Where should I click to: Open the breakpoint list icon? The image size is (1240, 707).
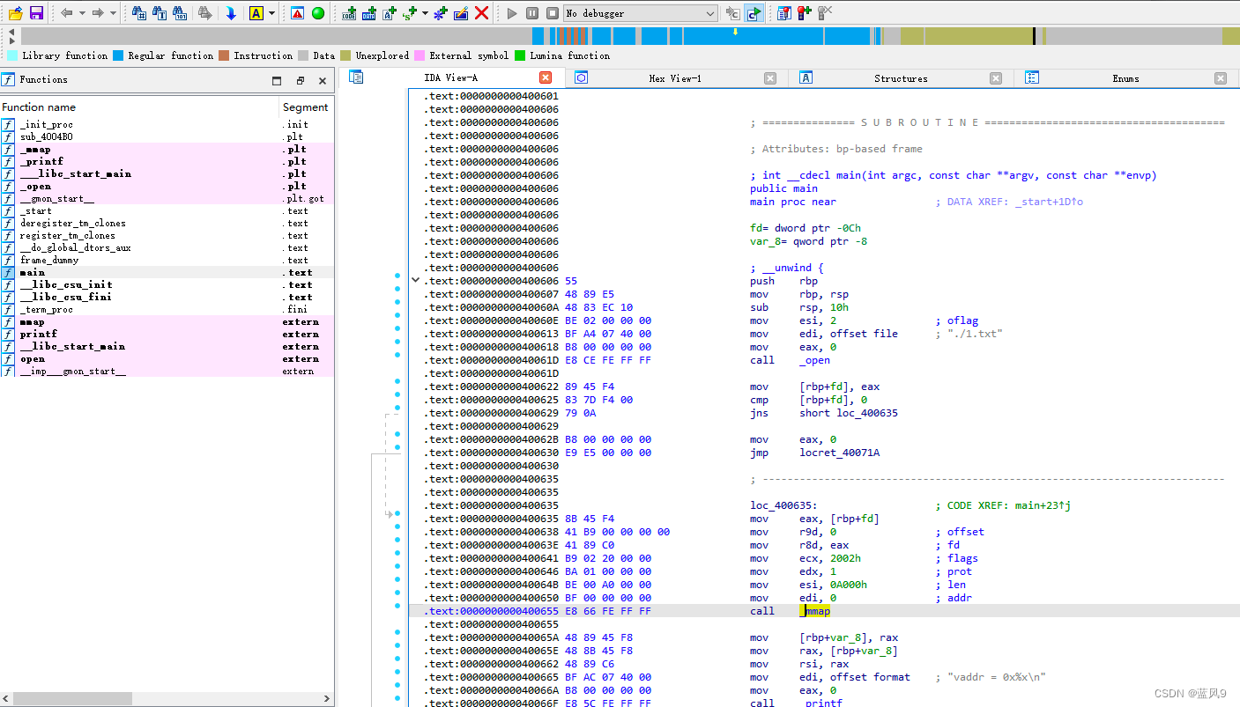783,13
